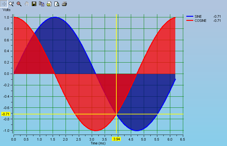The height and width of the screenshot is (146, 227).
Task: Click the COSINE legend label
Action: click(x=201, y=20)
